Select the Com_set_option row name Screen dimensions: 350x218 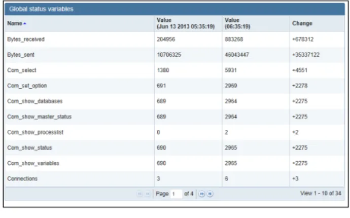coord(27,86)
